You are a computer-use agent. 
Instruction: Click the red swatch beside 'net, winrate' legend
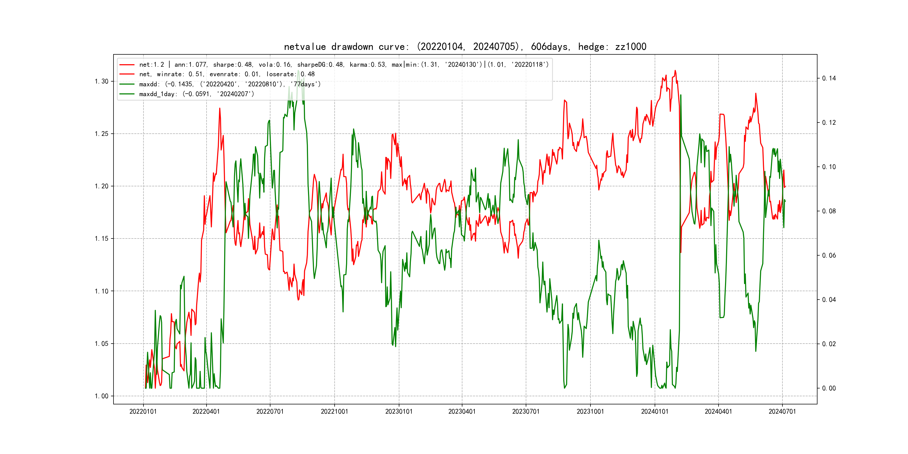127,74
